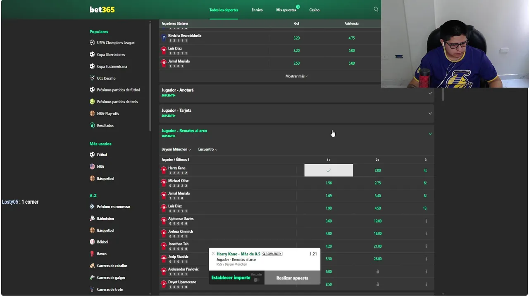Click Khvicha Kvaratskhelia jersey icon
529x297 pixels.
[x=164, y=38]
